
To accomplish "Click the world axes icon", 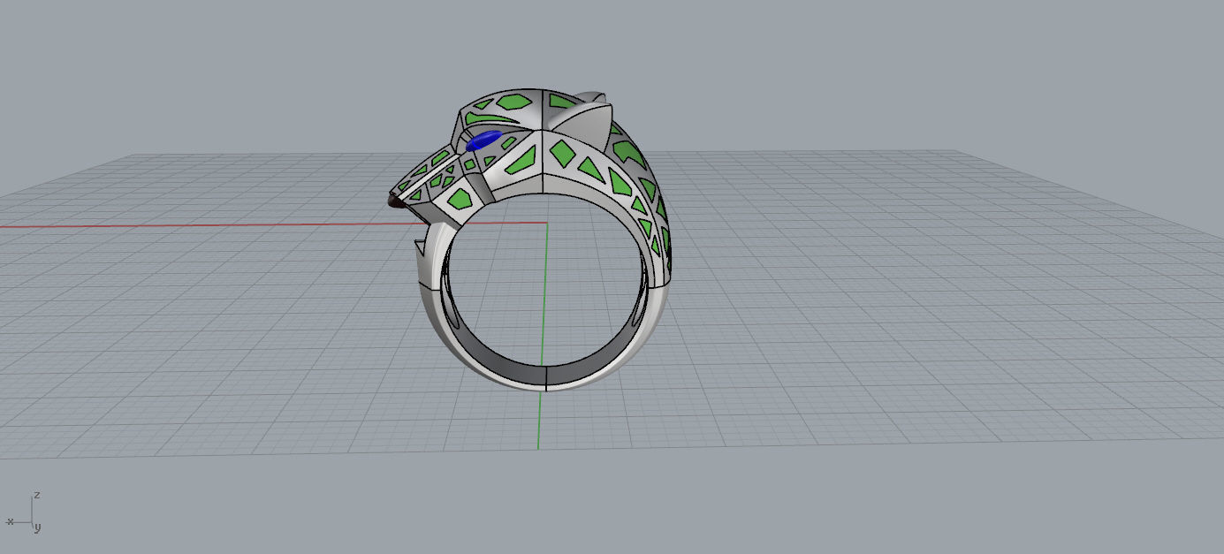I will click(x=24, y=512).
